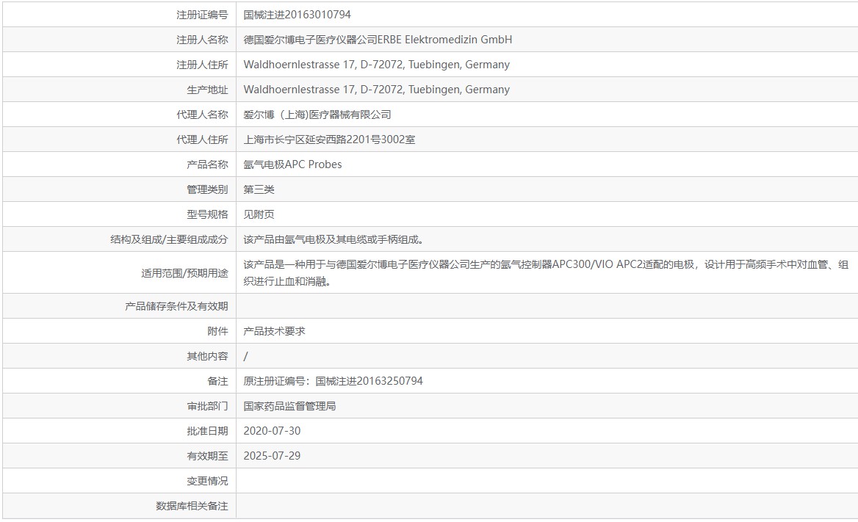Select text 该产品由氩气电极及其电缆或手柄组成。

coord(334,239)
